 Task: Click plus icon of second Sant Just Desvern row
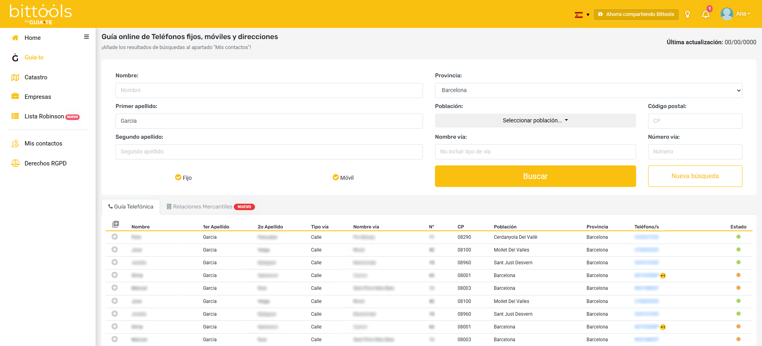click(115, 314)
